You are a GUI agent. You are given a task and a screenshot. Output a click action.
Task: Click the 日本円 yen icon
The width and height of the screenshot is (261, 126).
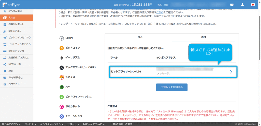(62, 38)
